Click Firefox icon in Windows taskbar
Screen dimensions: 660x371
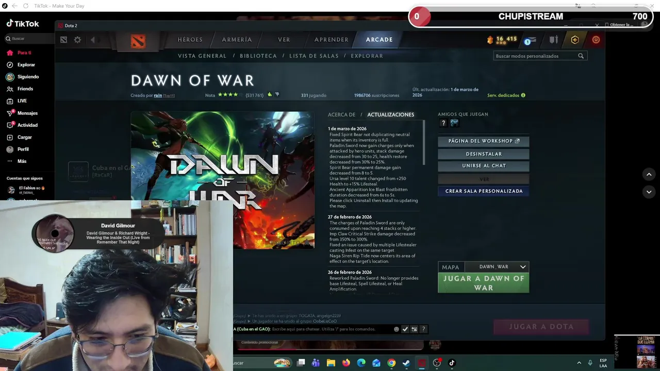[x=346, y=363]
